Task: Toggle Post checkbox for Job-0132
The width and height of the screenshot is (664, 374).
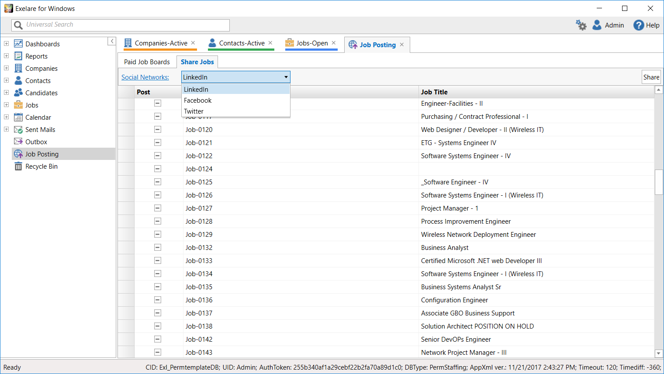Action: tap(158, 247)
